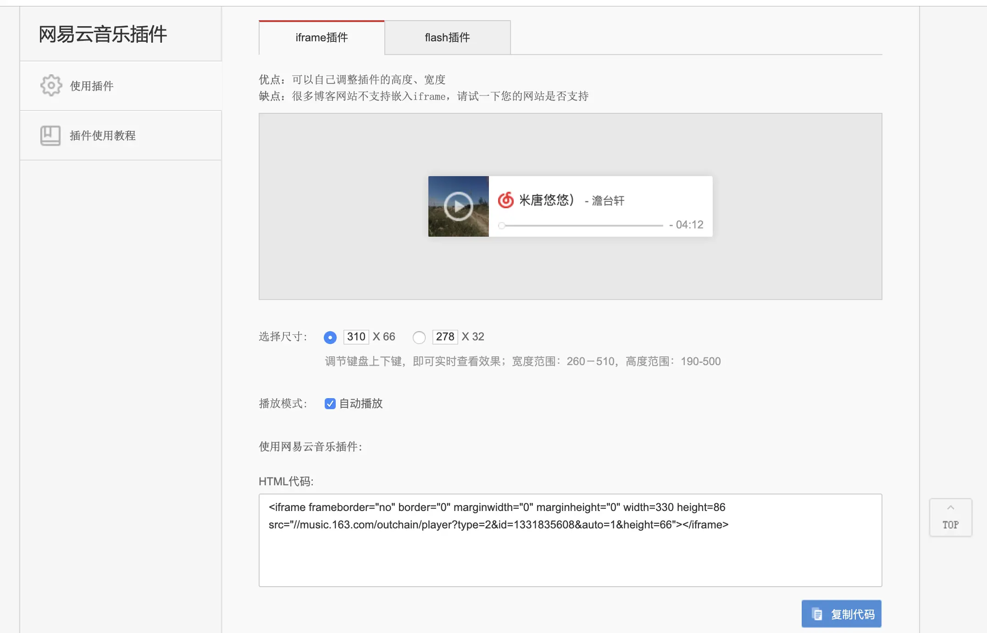Switch to the flash插件 tab

coord(447,38)
